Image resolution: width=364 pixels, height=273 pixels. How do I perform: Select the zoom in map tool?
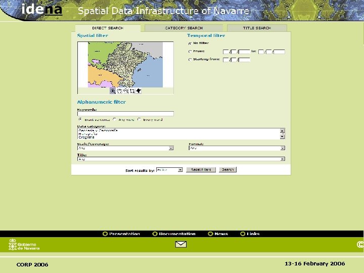pos(113,91)
